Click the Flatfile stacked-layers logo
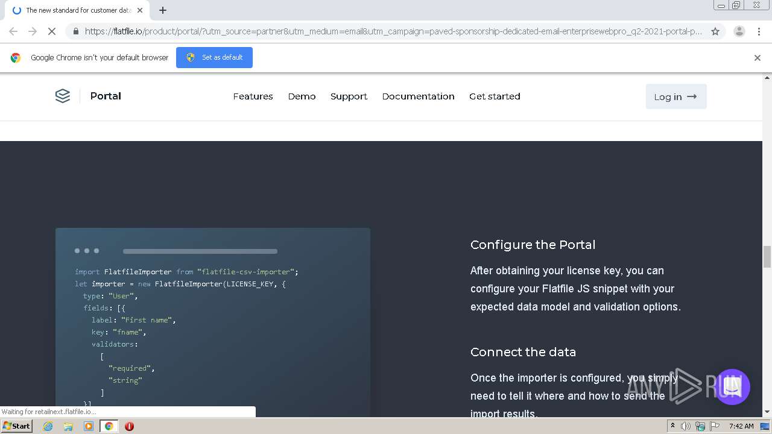The image size is (772, 434). coord(63,96)
